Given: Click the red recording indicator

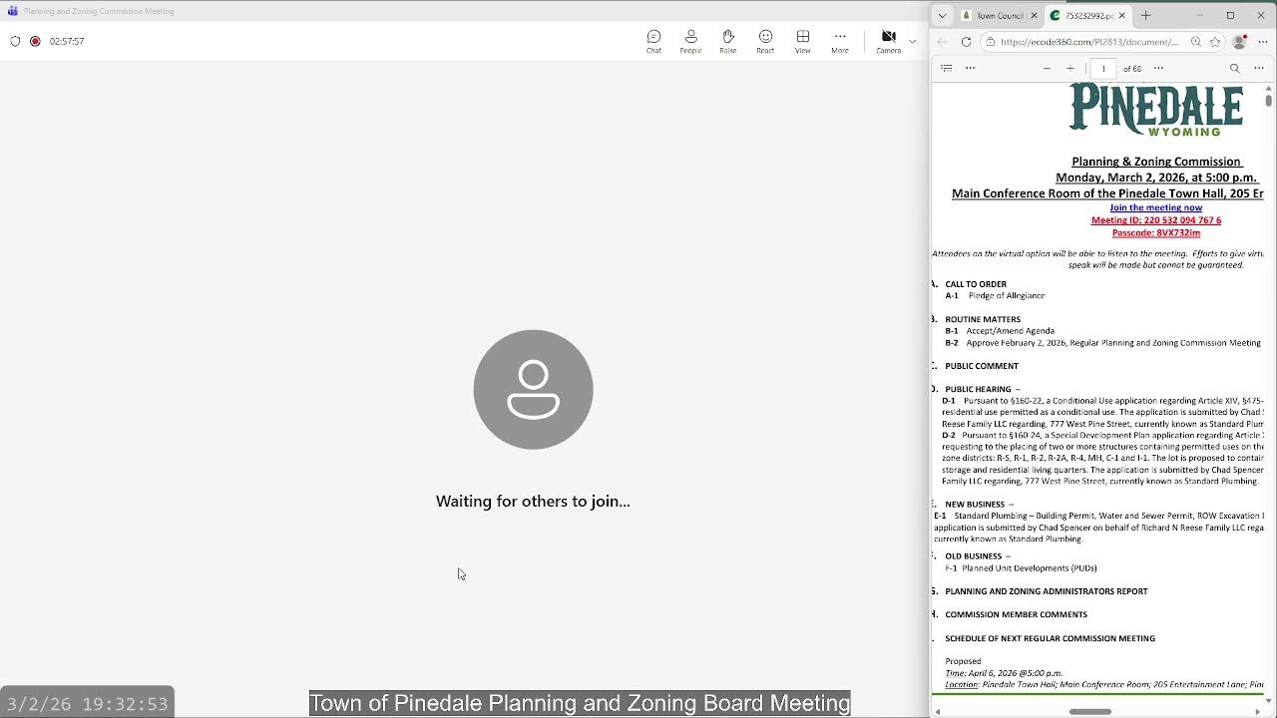Looking at the screenshot, I should pos(35,41).
